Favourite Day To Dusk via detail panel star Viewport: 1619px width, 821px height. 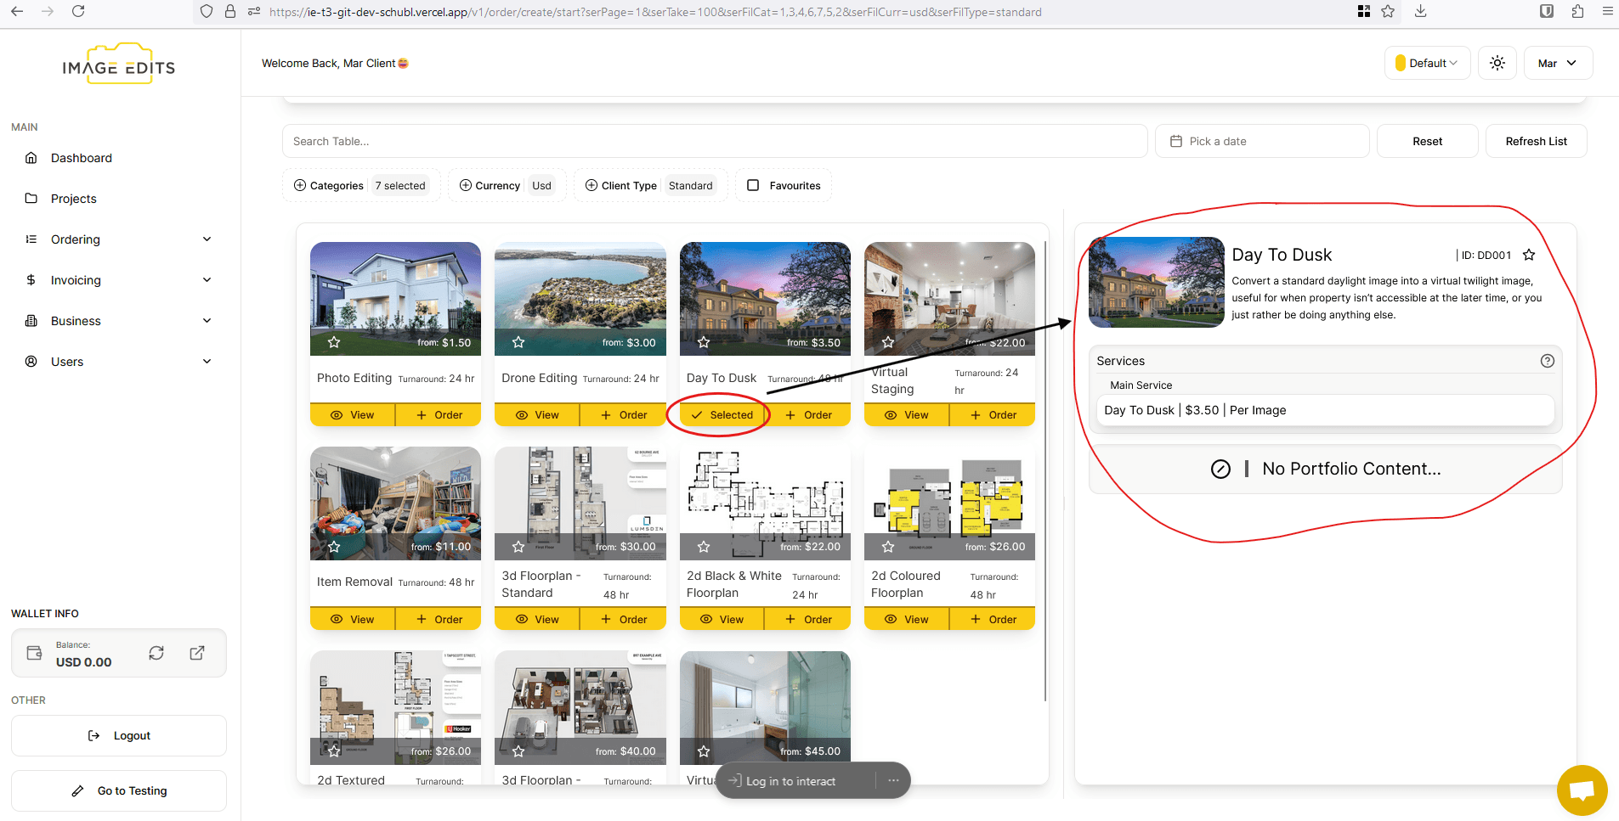[1529, 255]
